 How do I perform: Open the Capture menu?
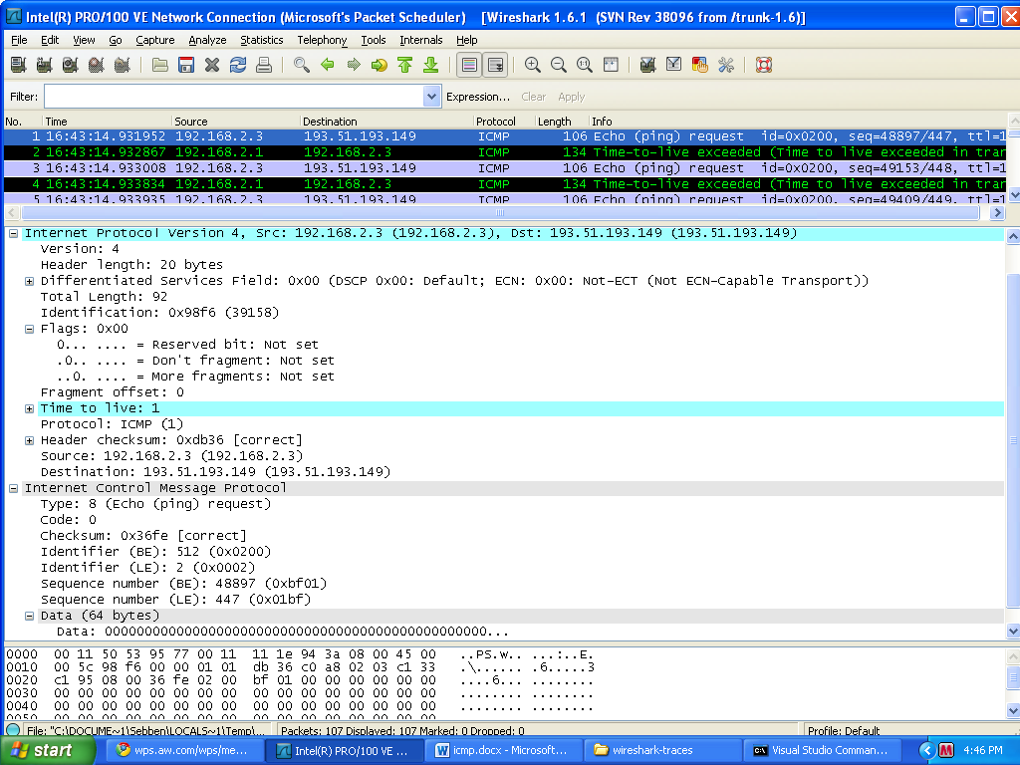[x=154, y=40]
